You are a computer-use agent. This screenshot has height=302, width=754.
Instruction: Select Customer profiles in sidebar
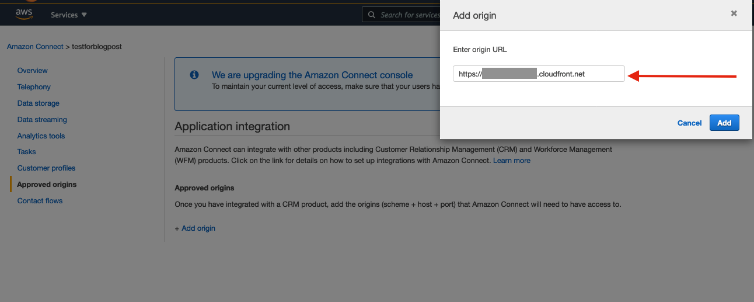(x=46, y=168)
